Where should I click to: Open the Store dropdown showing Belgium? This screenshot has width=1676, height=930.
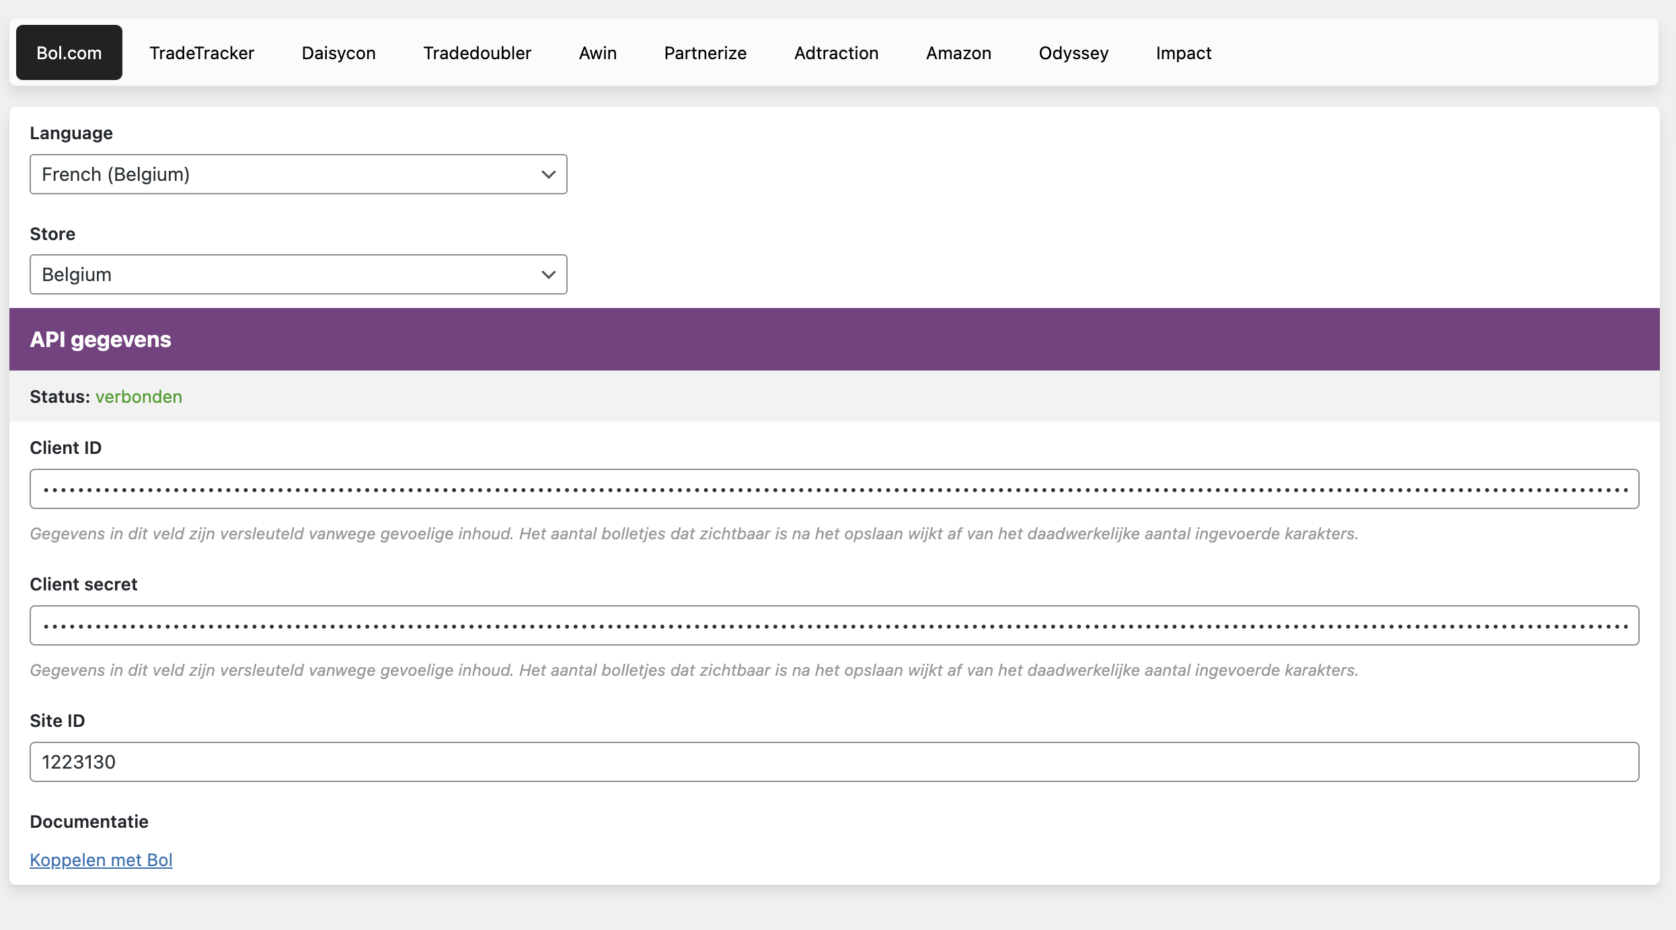coord(299,274)
